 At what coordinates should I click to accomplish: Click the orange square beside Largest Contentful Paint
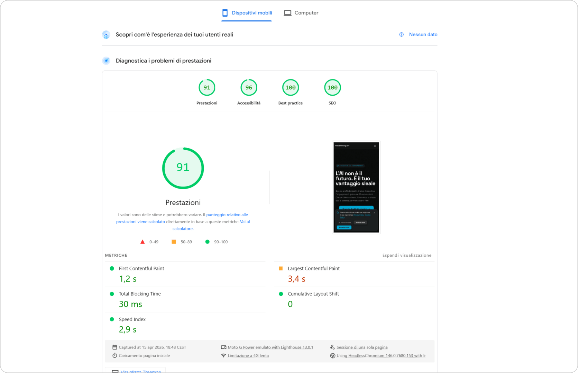(281, 268)
